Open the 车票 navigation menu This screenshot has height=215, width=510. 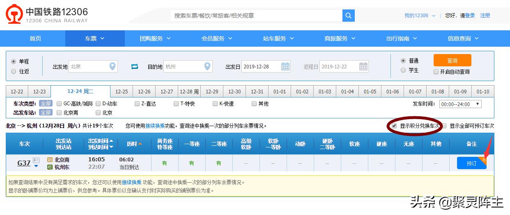point(95,38)
